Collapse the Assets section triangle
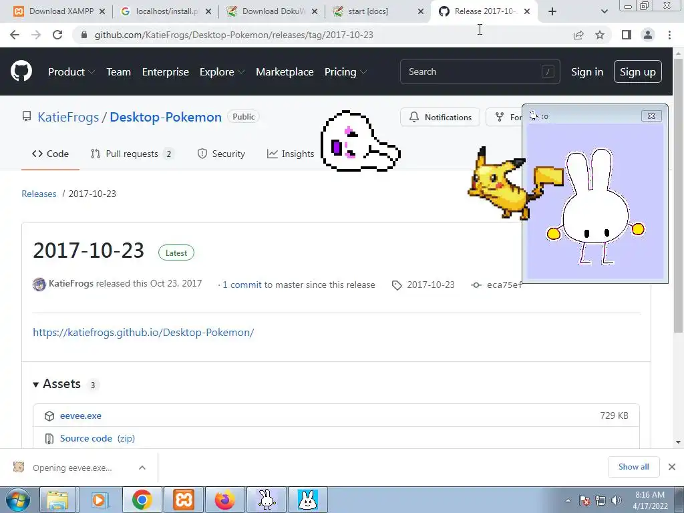Screen dimensions: 684x513 pos(36,384)
